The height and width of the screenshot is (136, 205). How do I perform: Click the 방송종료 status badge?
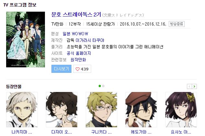click(177, 24)
